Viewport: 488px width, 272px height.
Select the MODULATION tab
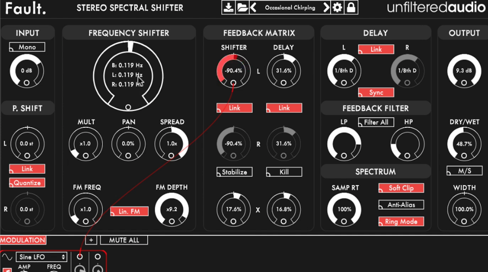coord(23,240)
